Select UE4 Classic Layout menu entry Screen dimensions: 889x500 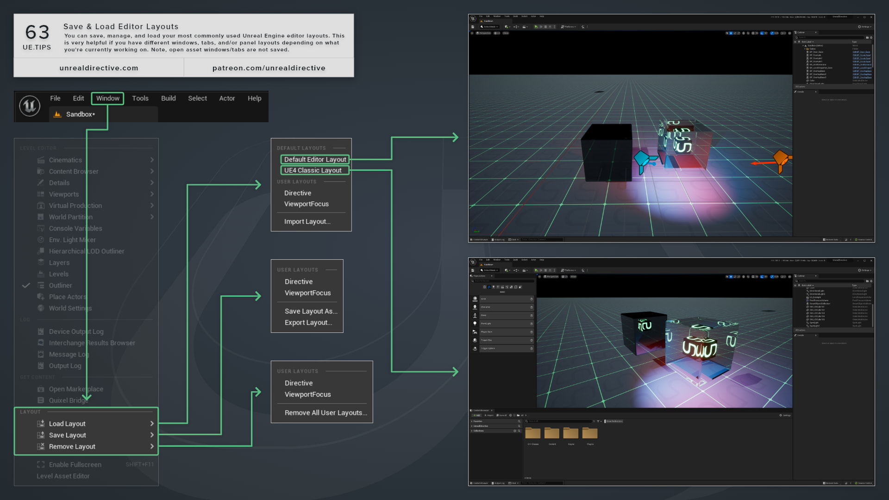click(313, 170)
